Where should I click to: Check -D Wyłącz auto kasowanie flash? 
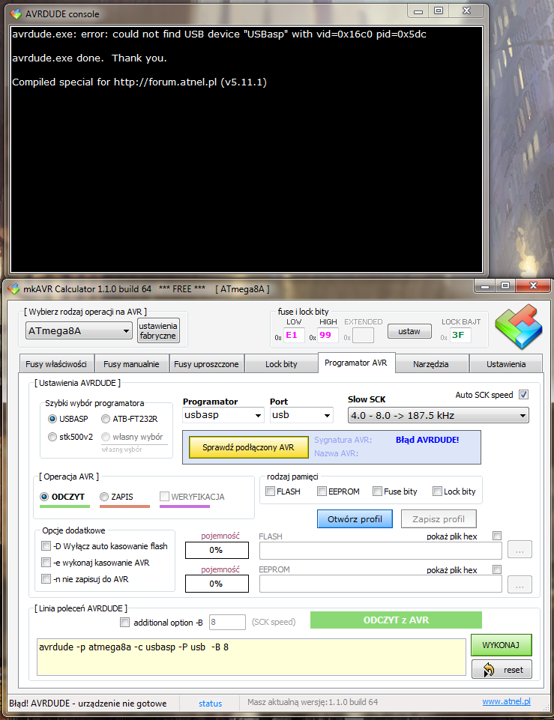pos(46,546)
